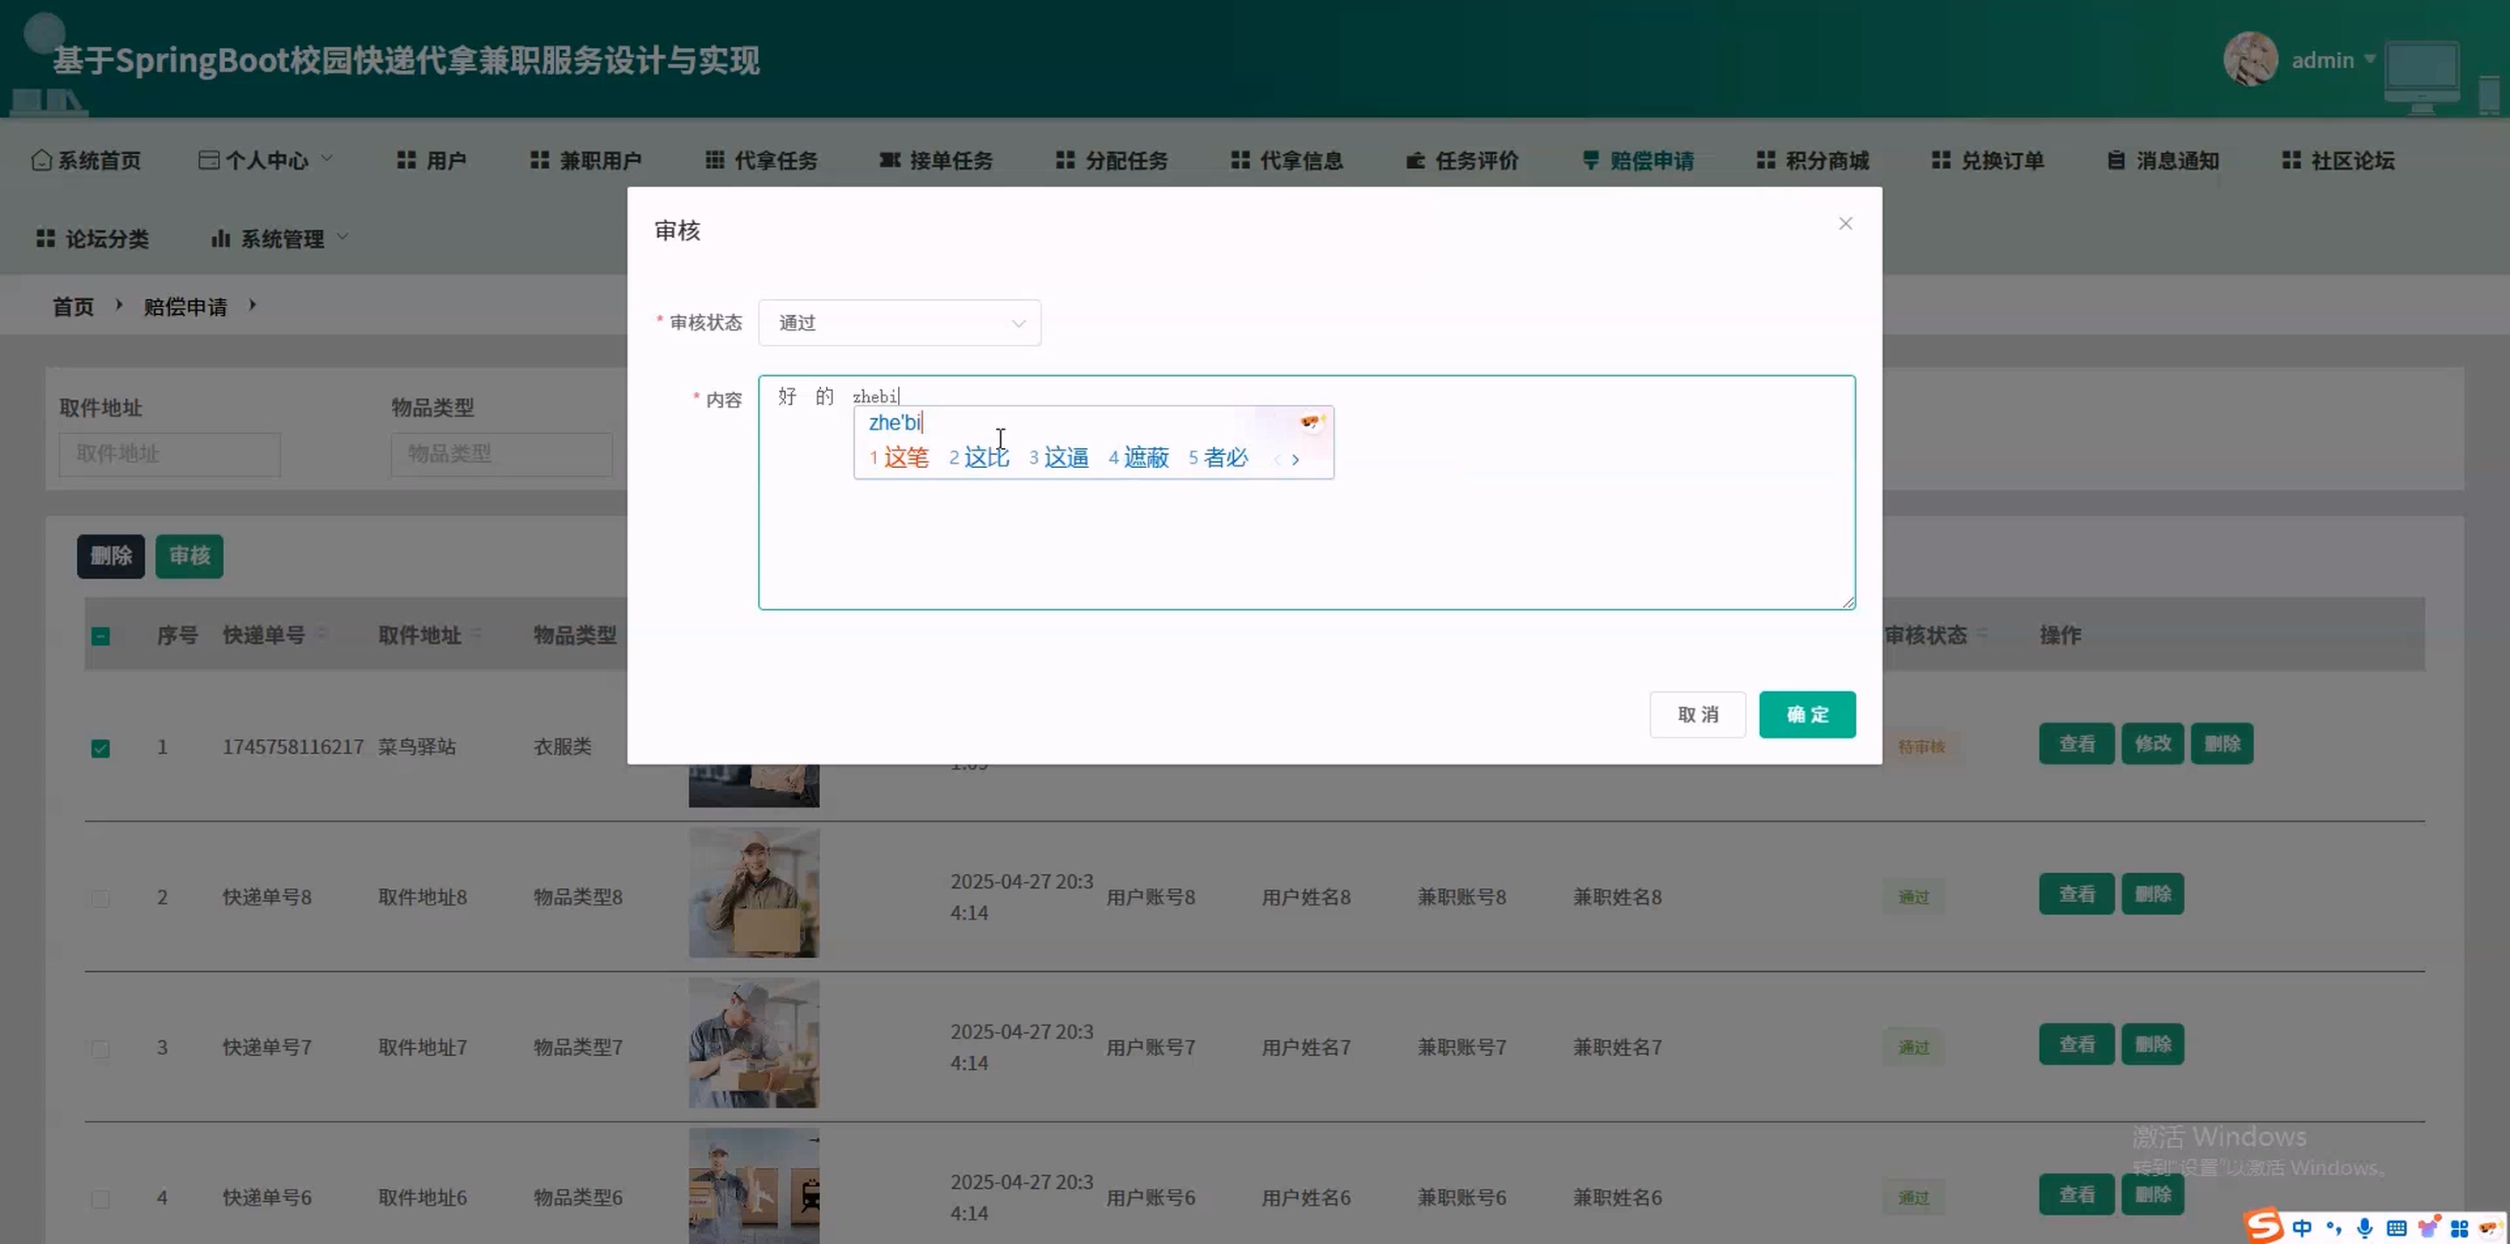Click the 取消 cancel button
The image size is (2510, 1244).
(x=1696, y=714)
